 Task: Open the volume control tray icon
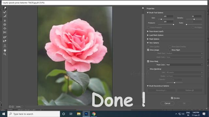183,114
